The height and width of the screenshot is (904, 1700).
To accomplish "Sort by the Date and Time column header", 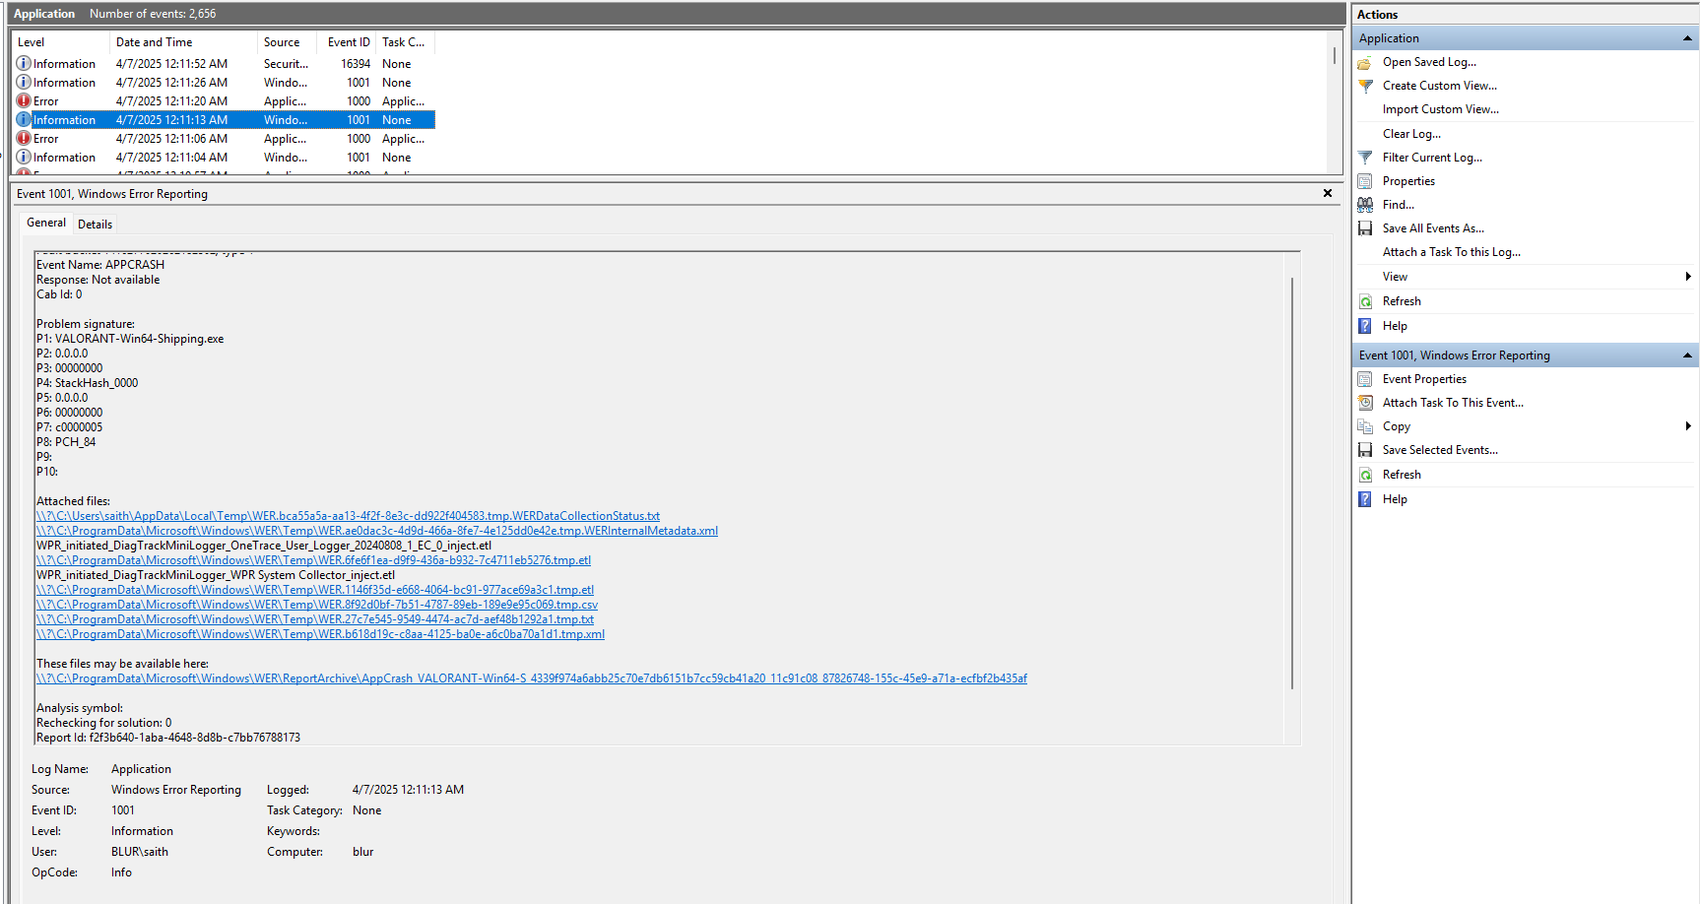I will [x=183, y=42].
